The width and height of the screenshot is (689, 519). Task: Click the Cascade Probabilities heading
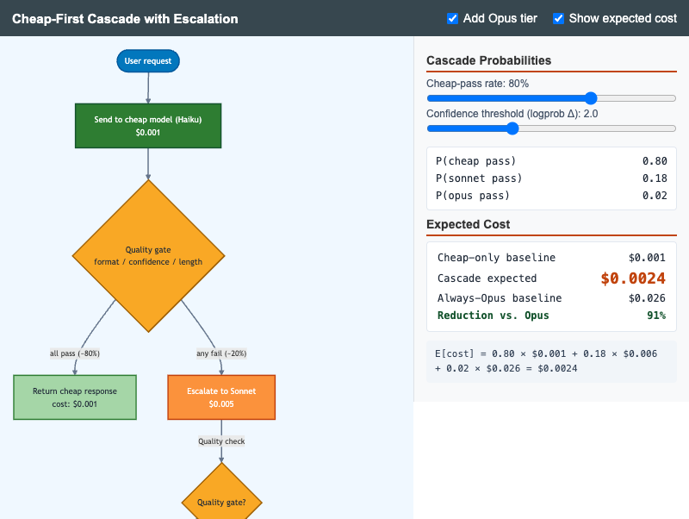(488, 60)
